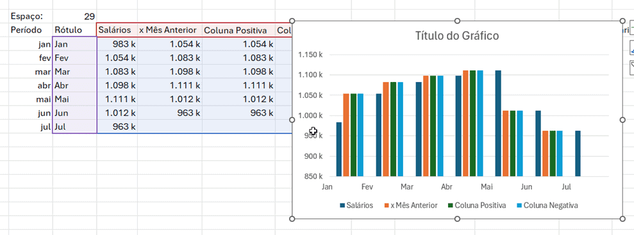Select Salários cell 963 k in Jul row
Viewport: 634px width, 235px height.
coord(117,126)
